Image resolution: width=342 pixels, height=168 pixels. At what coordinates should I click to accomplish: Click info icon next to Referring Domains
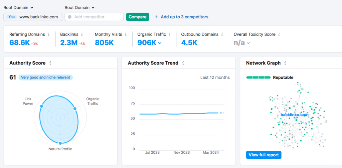[49, 34]
